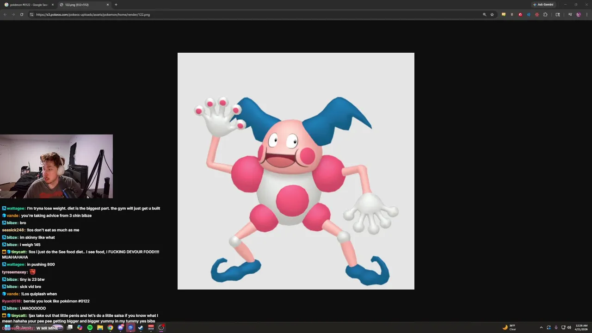Open the clock showing 12:26 AM

581,327
